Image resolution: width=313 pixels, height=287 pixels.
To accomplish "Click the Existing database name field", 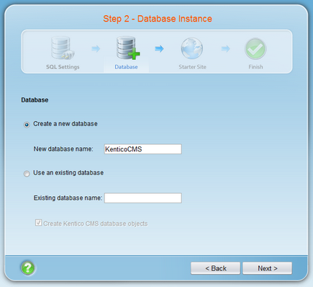I will pyautogui.click(x=143, y=198).
